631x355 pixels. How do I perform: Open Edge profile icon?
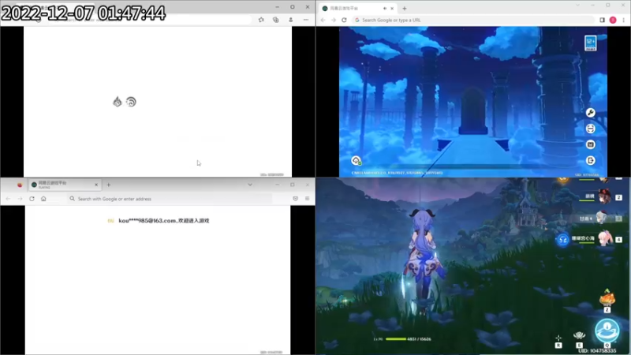290,20
